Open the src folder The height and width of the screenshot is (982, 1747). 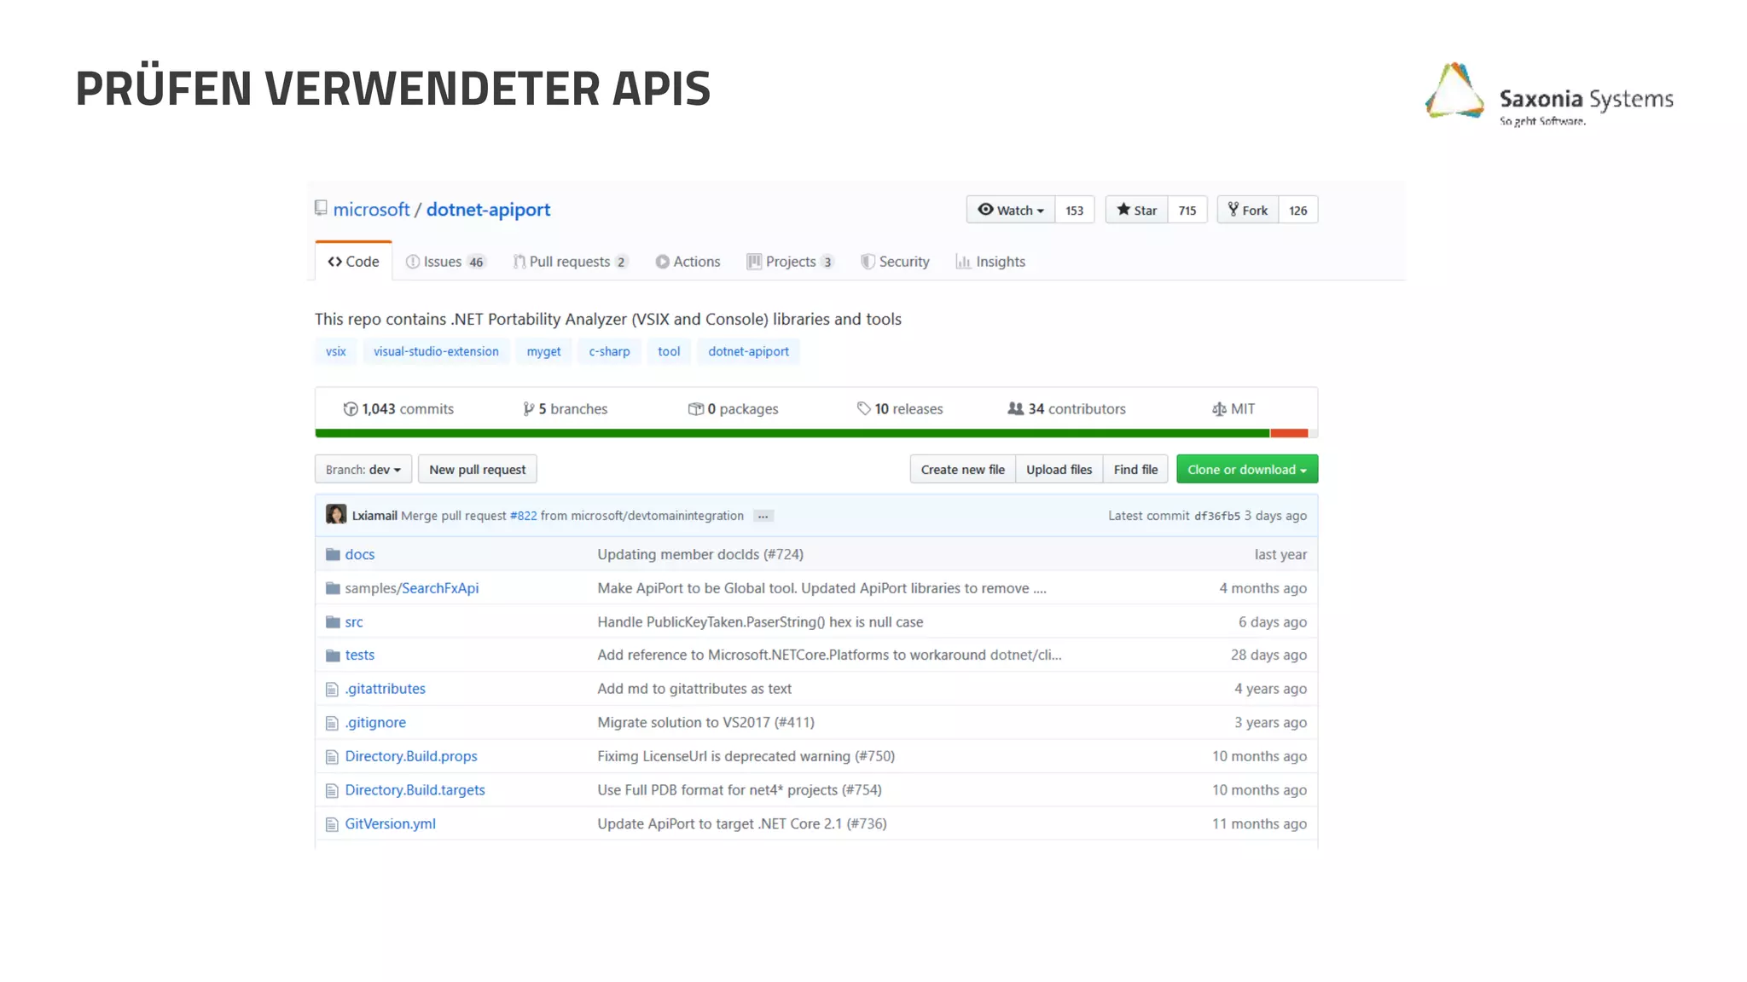coord(354,622)
